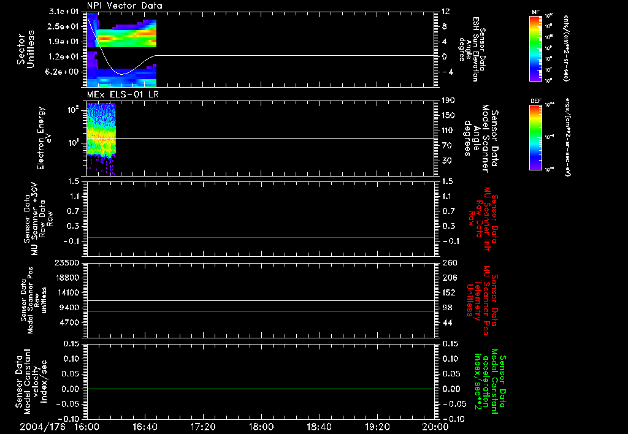628x434 pixels.
Task: Click the red 'MU Scanner Pos Telemetry' title
Action: coord(482,301)
